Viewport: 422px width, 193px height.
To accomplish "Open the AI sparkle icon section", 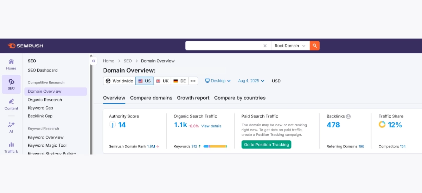I will 11,127.
